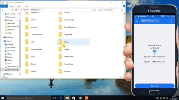Tap the Turn off button on phone
This screenshot has width=179, height=100.
[x=155, y=86]
